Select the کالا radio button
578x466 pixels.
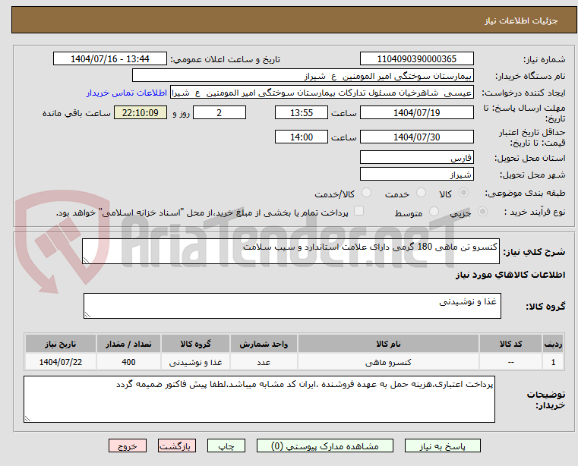coord(464,193)
